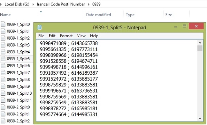Sort files by Name column header
The image size is (207, 125).
coord(6,14)
